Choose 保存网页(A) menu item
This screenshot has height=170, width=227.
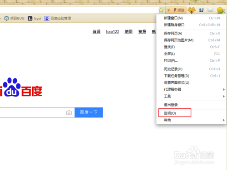click(191, 34)
